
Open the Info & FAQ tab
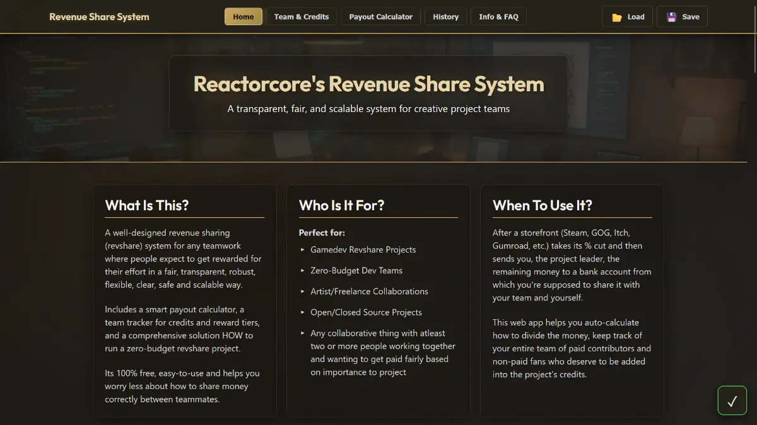pos(498,16)
